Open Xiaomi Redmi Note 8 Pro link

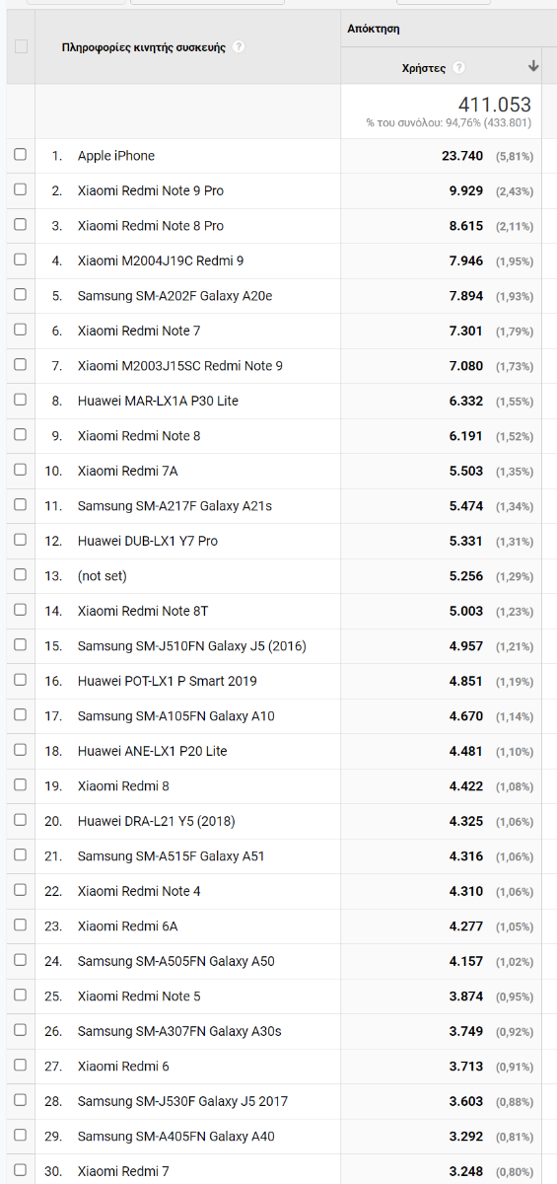coord(151,226)
